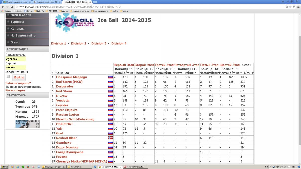Open the Первый Этап column link
This screenshot has height=169, width=301.
coord(124,65)
